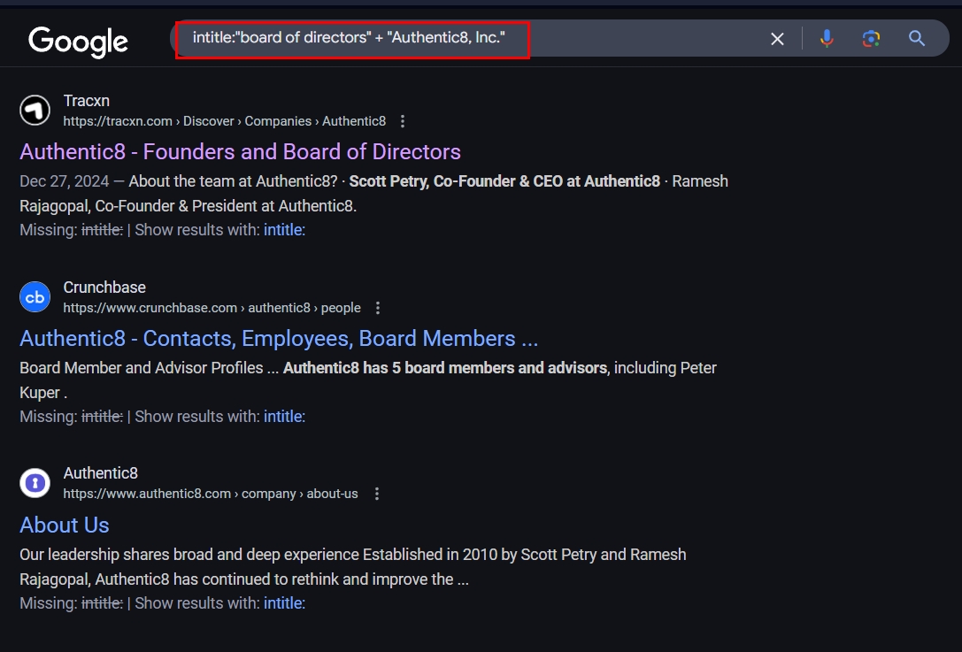The height and width of the screenshot is (652, 962).
Task: Click the tracxn.com breadcrumb URL
Action: 225,121
